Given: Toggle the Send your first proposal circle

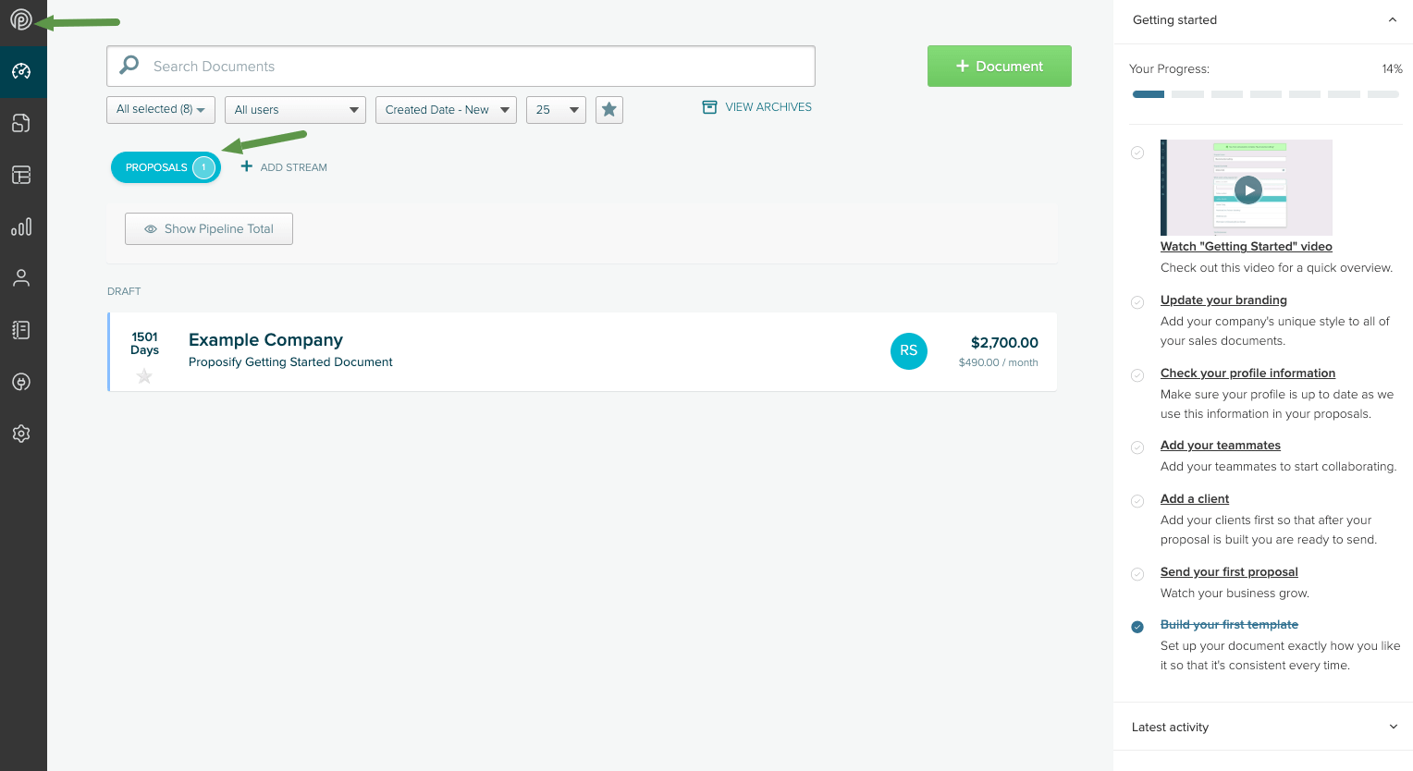Looking at the screenshot, I should coord(1137,574).
